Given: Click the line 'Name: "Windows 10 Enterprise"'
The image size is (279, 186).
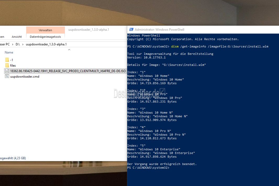Looking at the screenshot, I should pyautogui.click(x=154, y=149).
